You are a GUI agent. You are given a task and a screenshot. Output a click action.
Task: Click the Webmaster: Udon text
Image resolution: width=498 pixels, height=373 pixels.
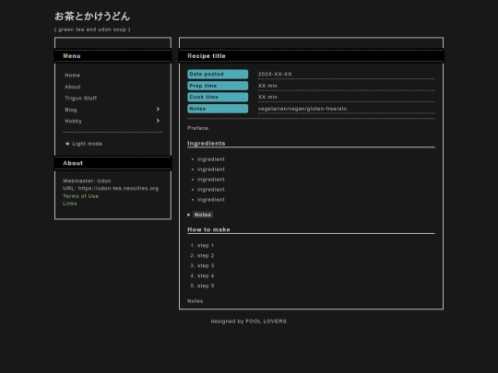point(87,181)
